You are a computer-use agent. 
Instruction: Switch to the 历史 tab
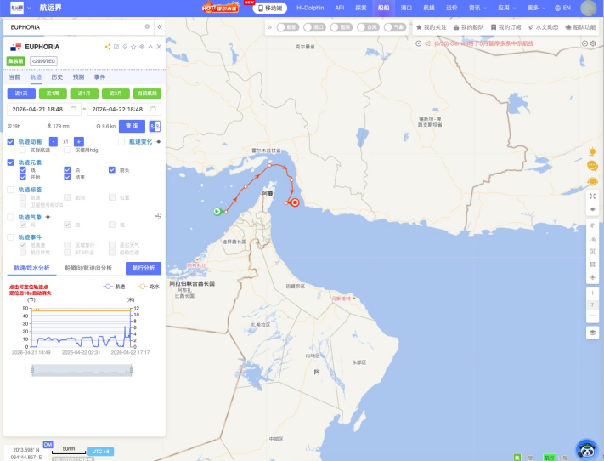(57, 77)
